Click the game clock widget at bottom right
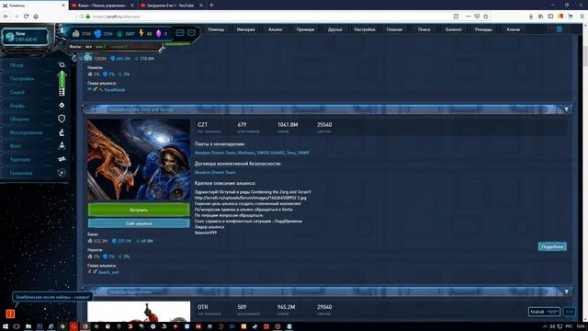The image size is (588, 331). (544, 312)
